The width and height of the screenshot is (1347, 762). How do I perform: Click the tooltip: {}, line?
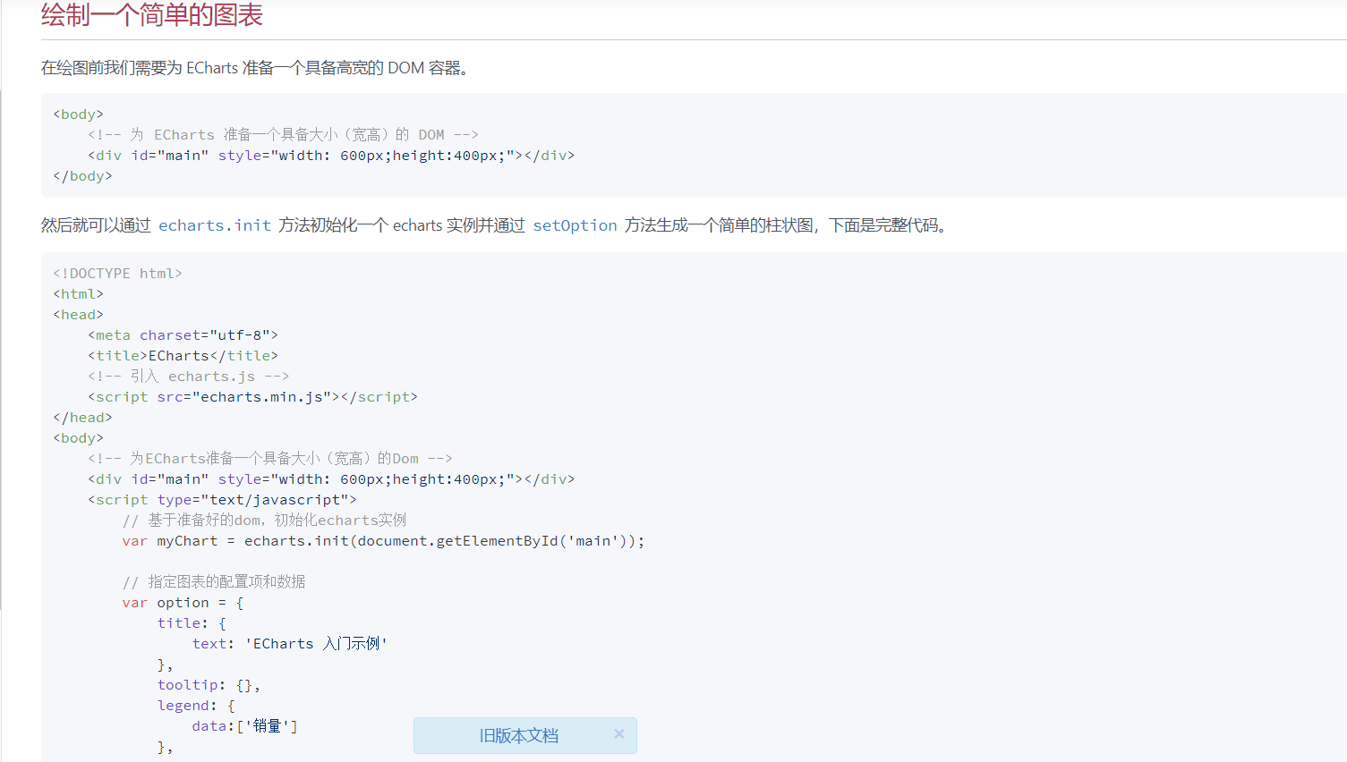(x=209, y=685)
